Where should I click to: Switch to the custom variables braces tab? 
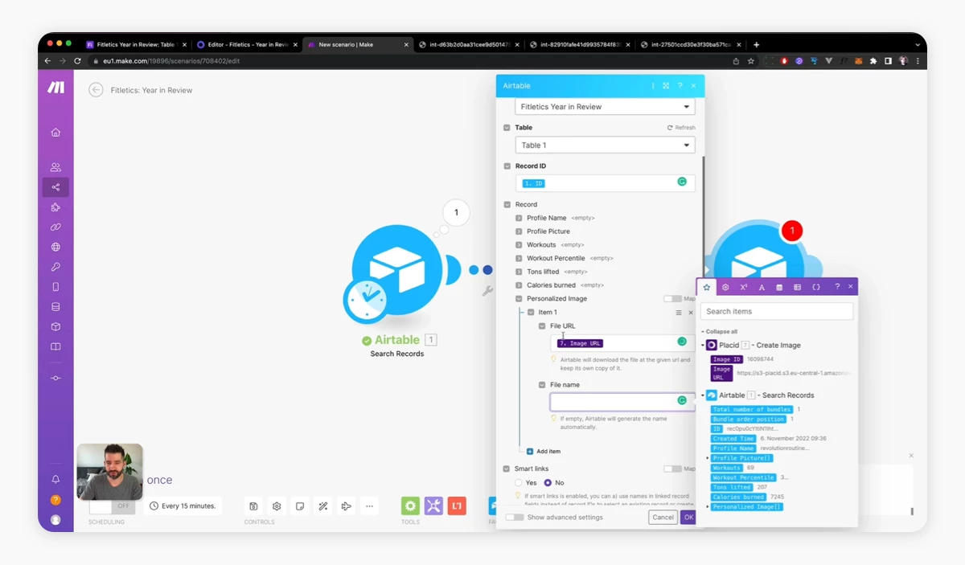pos(816,287)
